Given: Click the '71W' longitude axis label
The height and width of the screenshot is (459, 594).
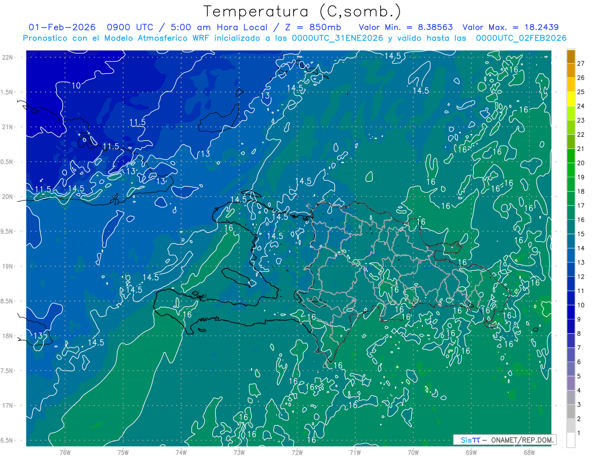Looking at the screenshot, I should [355, 452].
